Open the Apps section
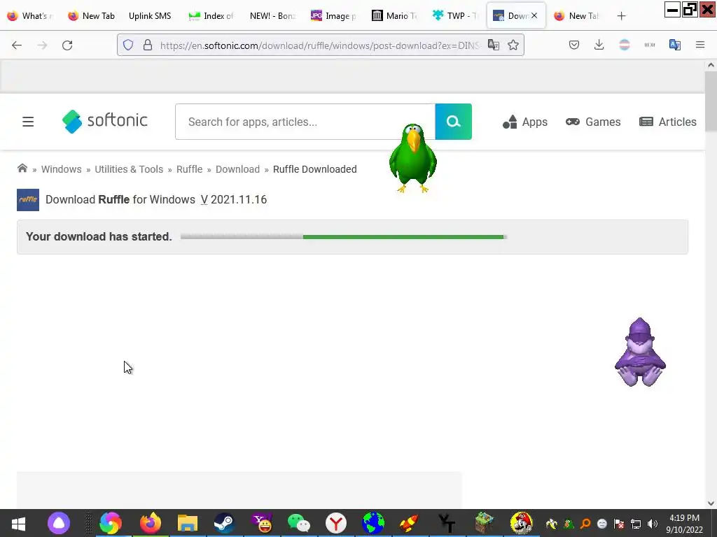The width and height of the screenshot is (717, 537). (525, 122)
